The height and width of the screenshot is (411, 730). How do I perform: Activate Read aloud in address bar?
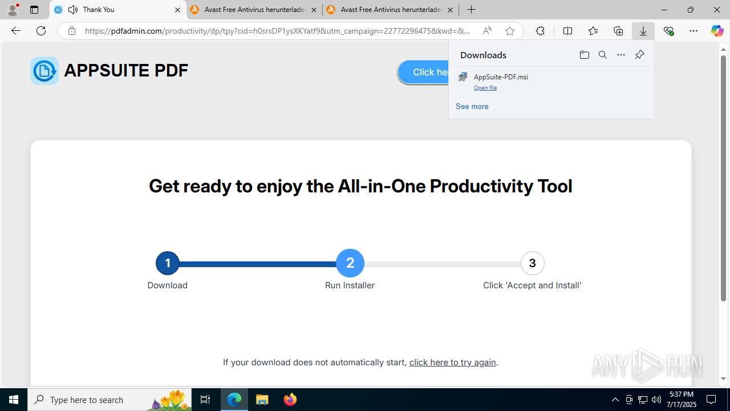[x=487, y=31]
